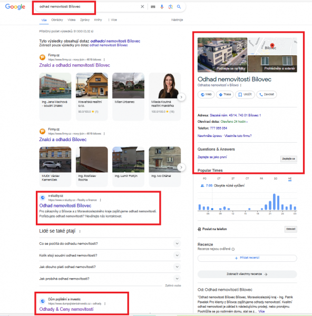Open the Více menu in search tabs
312x316 pixels.
113,20
